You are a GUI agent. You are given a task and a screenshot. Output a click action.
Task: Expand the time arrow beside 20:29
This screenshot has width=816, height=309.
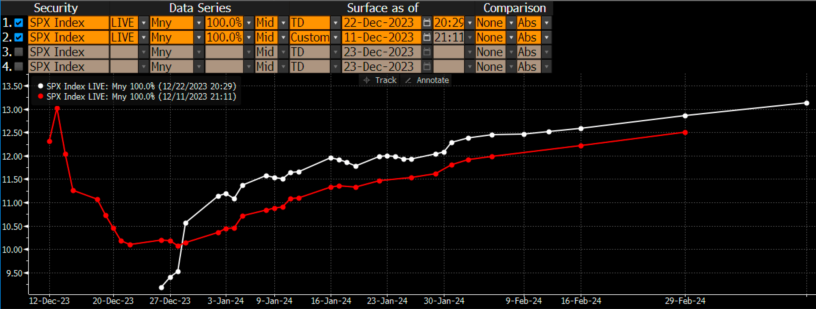[x=470, y=23]
